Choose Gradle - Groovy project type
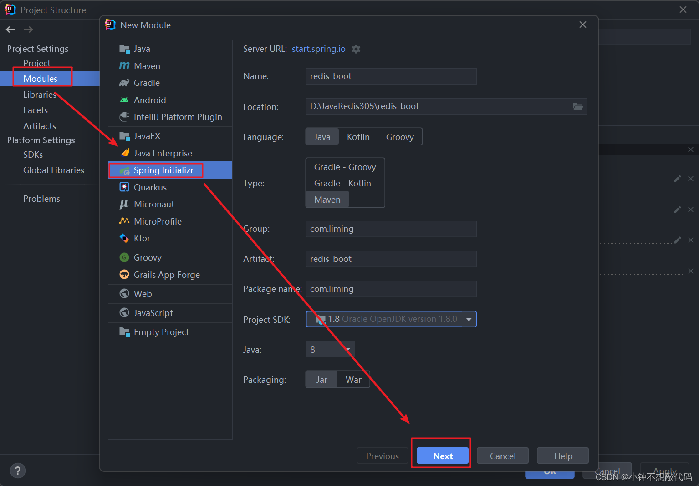 [x=345, y=167]
